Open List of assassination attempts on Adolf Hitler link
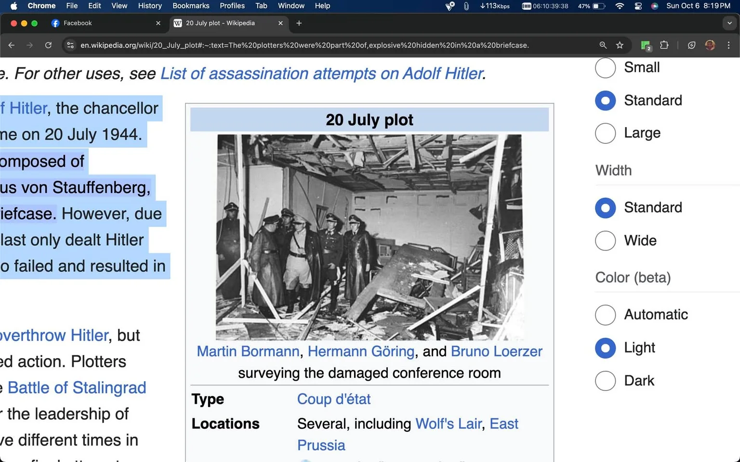Viewport: 740px width, 462px height. 321,74
